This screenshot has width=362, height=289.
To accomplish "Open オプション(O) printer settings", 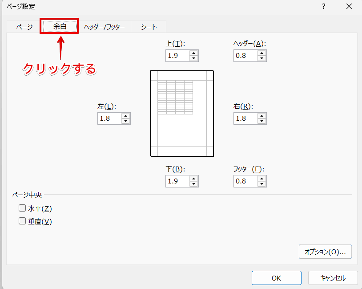I will pyautogui.click(x=325, y=252).
